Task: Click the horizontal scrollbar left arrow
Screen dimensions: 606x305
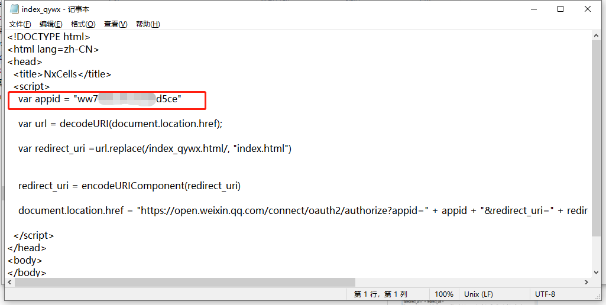Action: pyautogui.click(x=11, y=283)
